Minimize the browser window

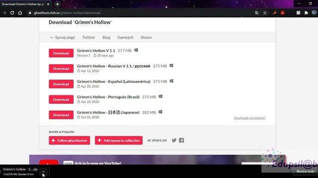click(299, 3)
